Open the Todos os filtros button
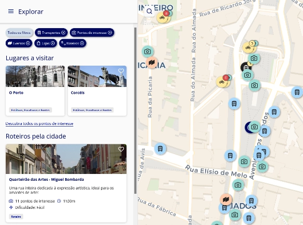 coord(19,33)
